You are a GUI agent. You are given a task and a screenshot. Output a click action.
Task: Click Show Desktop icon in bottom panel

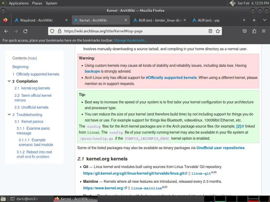pos(3,199)
